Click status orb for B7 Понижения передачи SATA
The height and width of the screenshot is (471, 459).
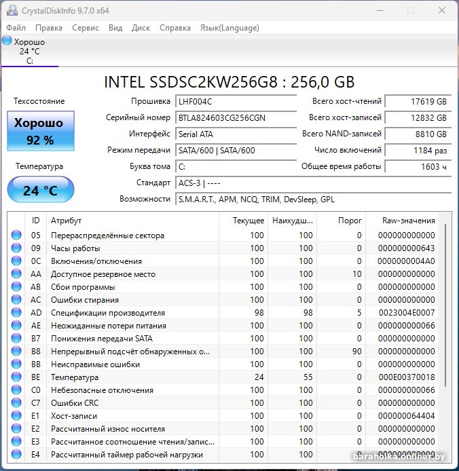click(16, 338)
